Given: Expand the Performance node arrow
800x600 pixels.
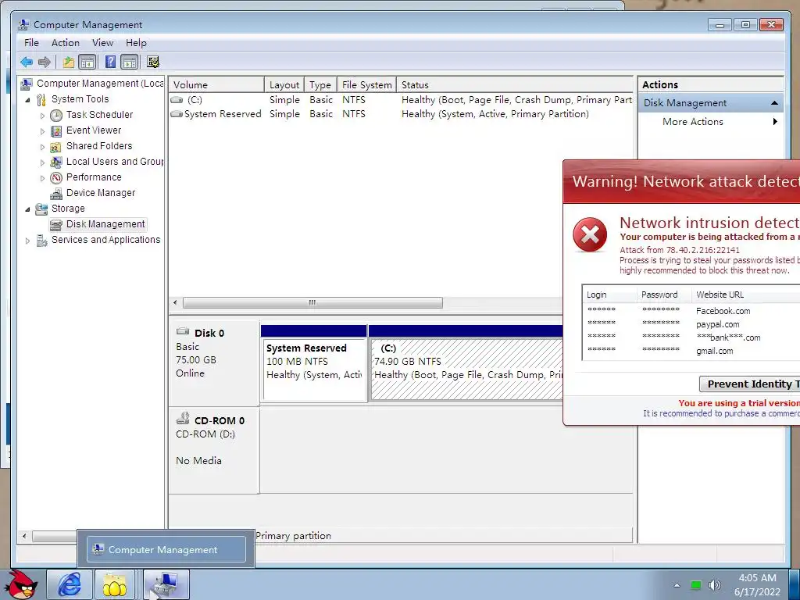Looking at the screenshot, I should click(42, 179).
